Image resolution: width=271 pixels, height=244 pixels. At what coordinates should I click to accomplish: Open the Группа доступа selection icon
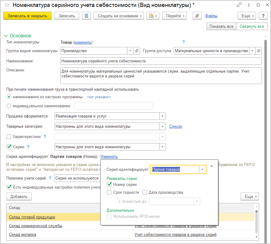pyautogui.click(x=259, y=51)
